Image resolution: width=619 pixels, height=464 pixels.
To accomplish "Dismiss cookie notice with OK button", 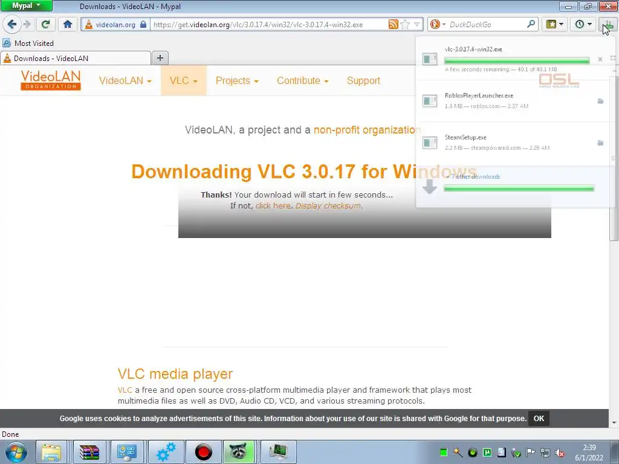I will pyautogui.click(x=539, y=419).
